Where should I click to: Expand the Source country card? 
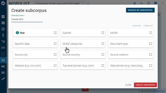pos(103,55)
